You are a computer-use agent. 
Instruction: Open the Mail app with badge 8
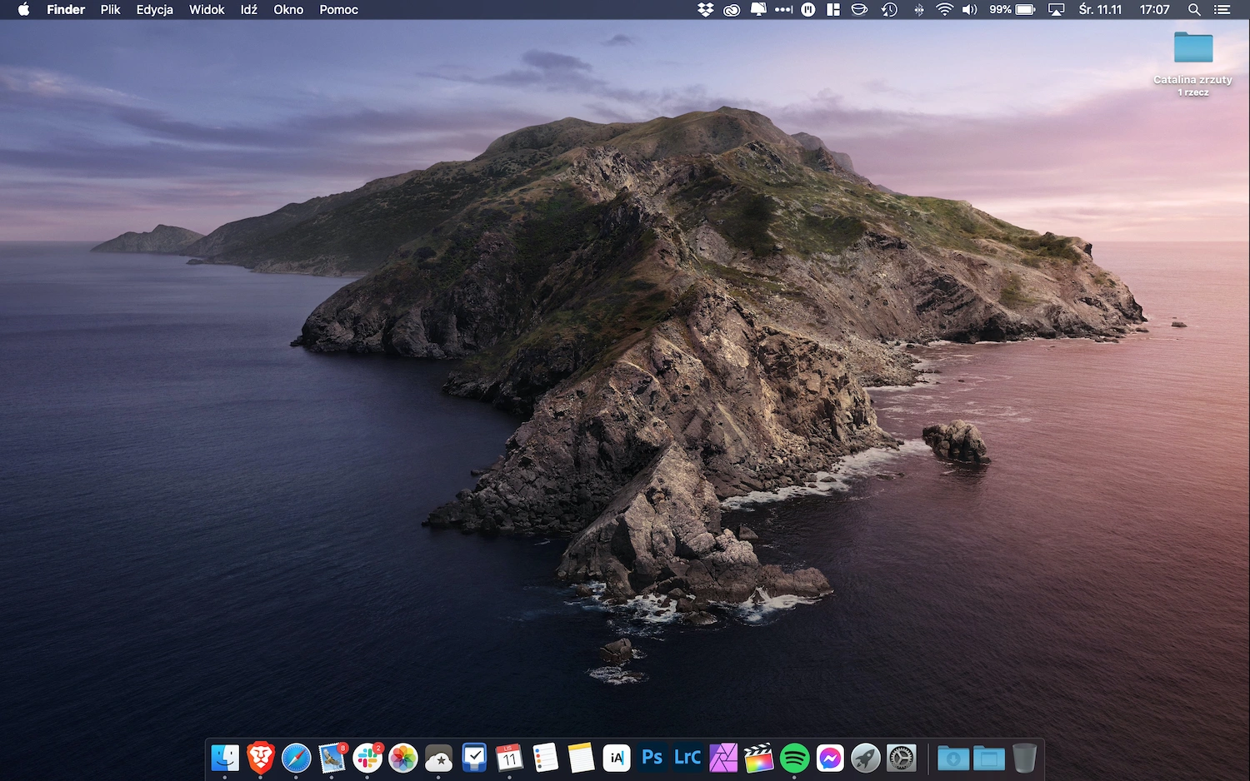pyautogui.click(x=332, y=758)
